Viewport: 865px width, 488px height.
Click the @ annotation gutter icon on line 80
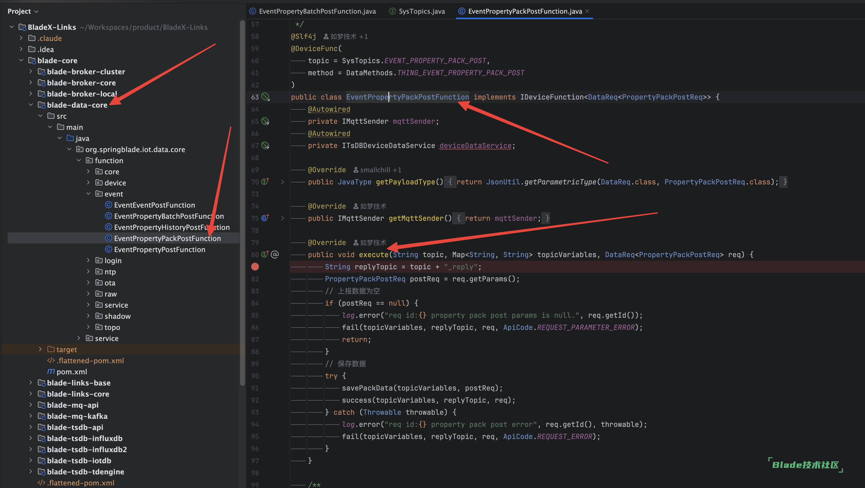coord(275,254)
